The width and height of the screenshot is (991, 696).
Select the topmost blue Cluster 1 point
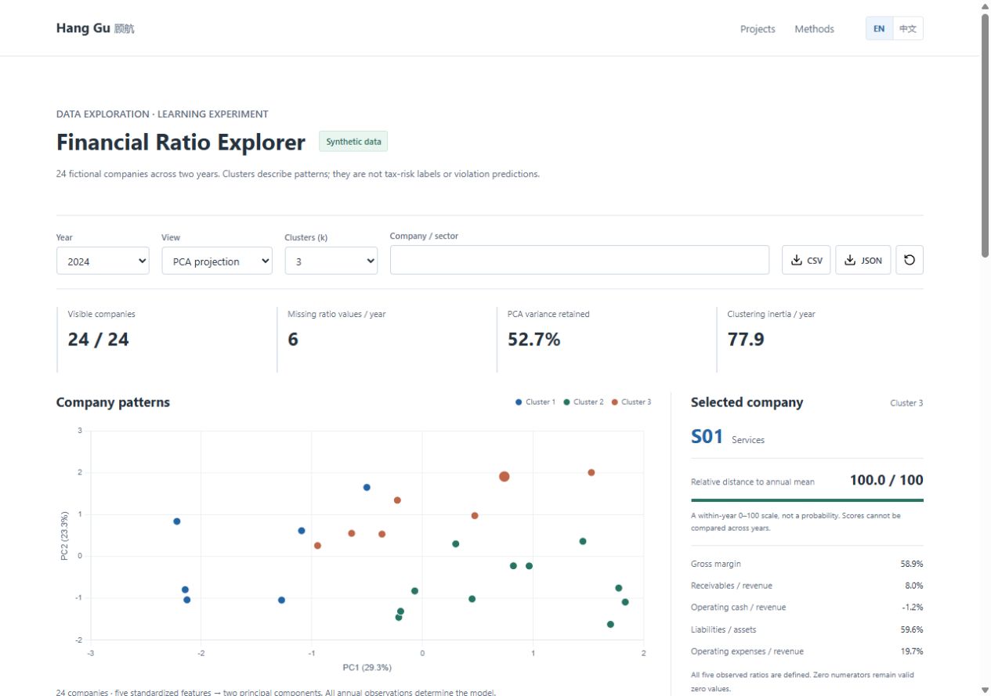367,487
